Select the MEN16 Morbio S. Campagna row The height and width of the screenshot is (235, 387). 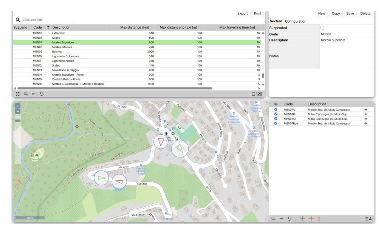137,84
